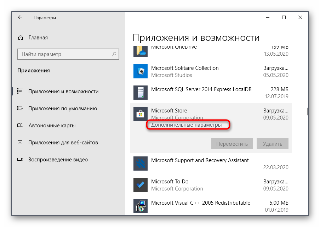Click the Microsoft Store app icon
The image size is (320, 227).
click(x=140, y=114)
